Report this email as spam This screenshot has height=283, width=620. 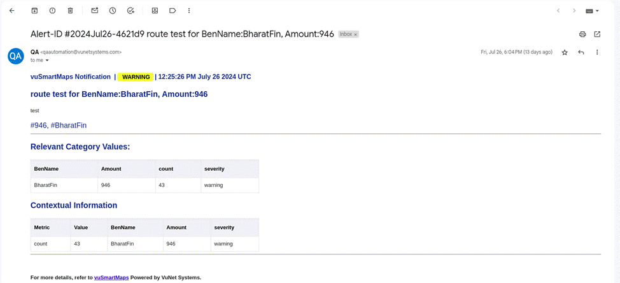(x=52, y=11)
